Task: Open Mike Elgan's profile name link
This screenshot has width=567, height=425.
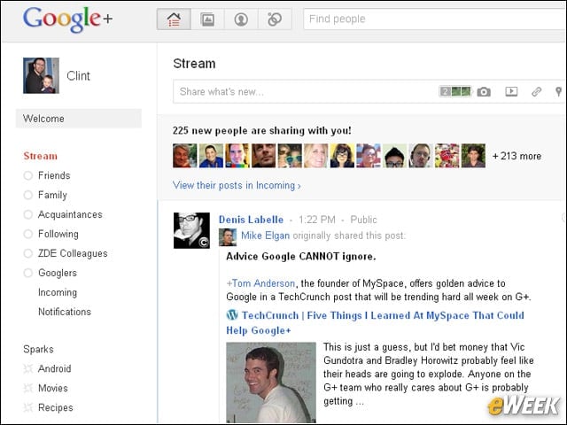Action: [x=265, y=236]
